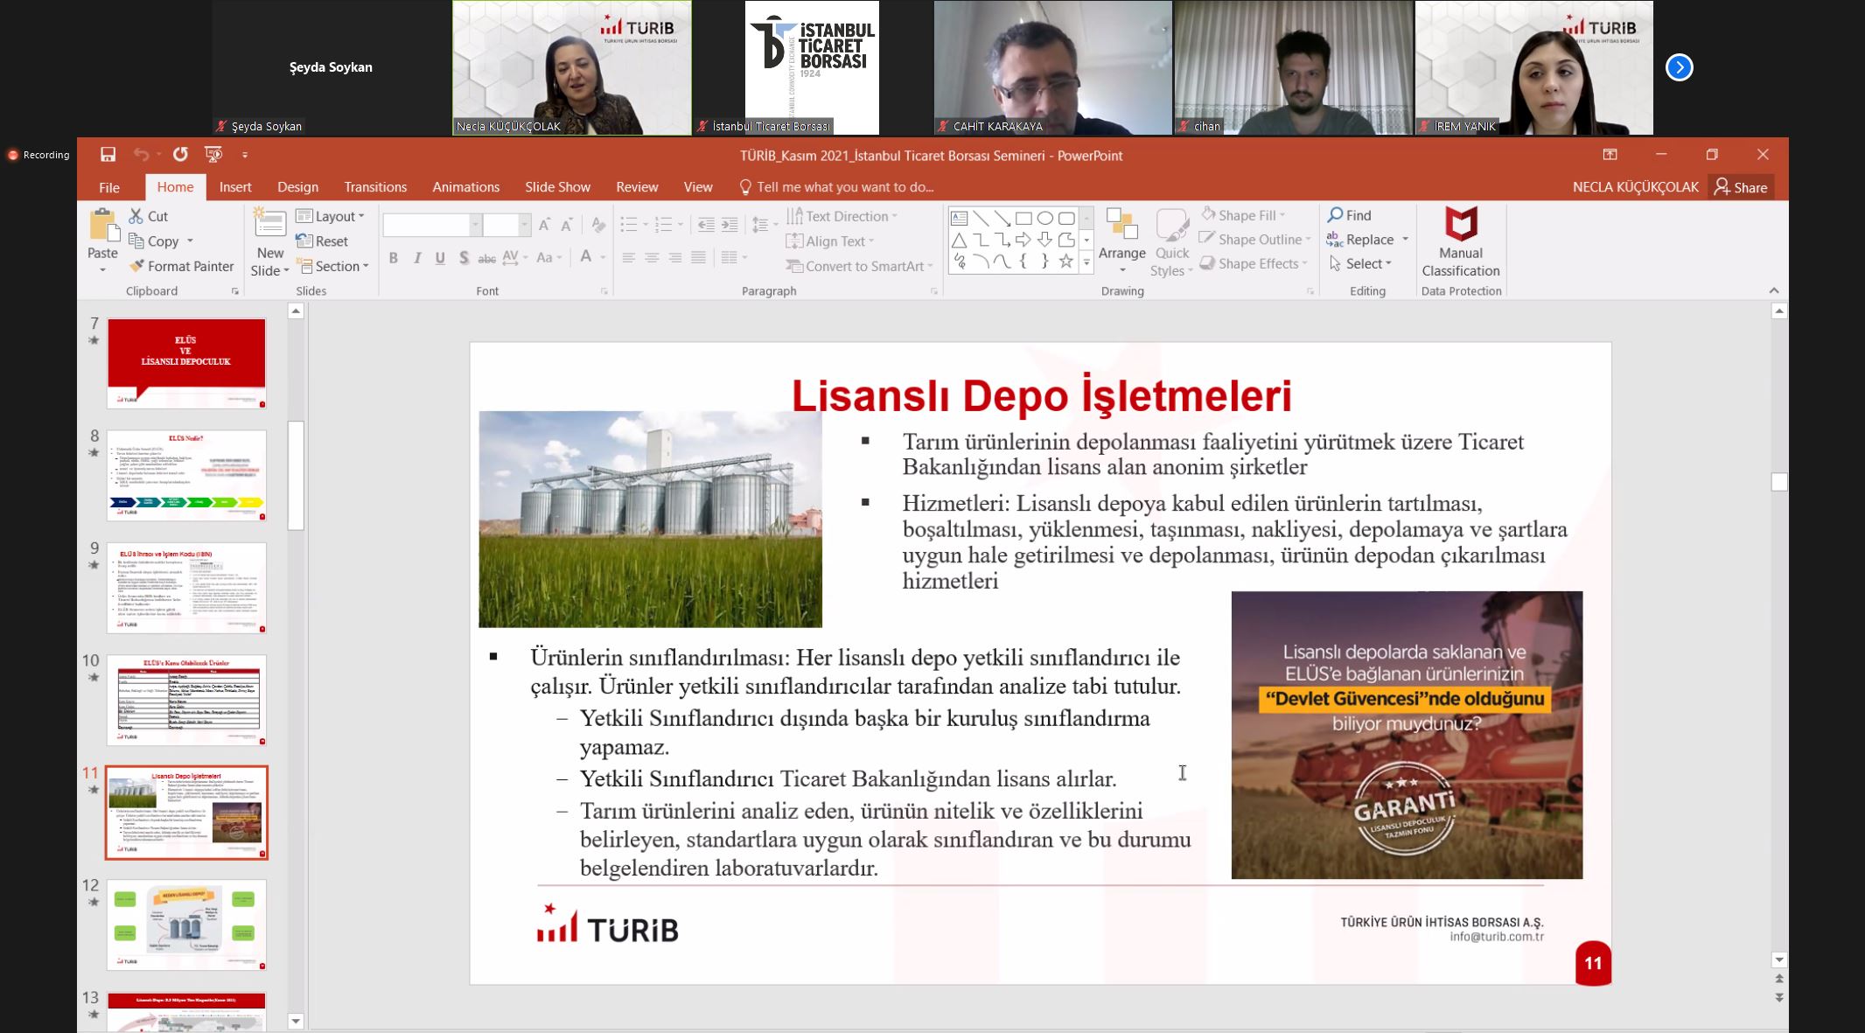
Task: Switch to the Transitions tab
Action: click(375, 187)
